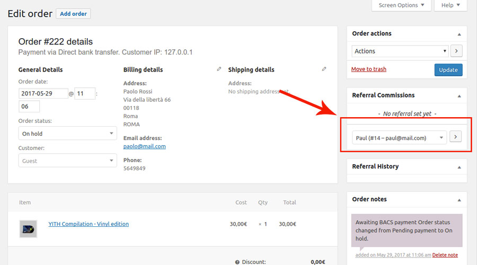Image resolution: width=477 pixels, height=265 pixels.
Task: Edit billing details with pencil icon
Action: (219, 69)
